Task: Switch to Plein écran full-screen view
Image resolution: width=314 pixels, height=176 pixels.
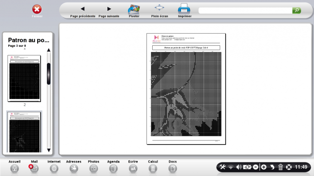Action: point(159,11)
